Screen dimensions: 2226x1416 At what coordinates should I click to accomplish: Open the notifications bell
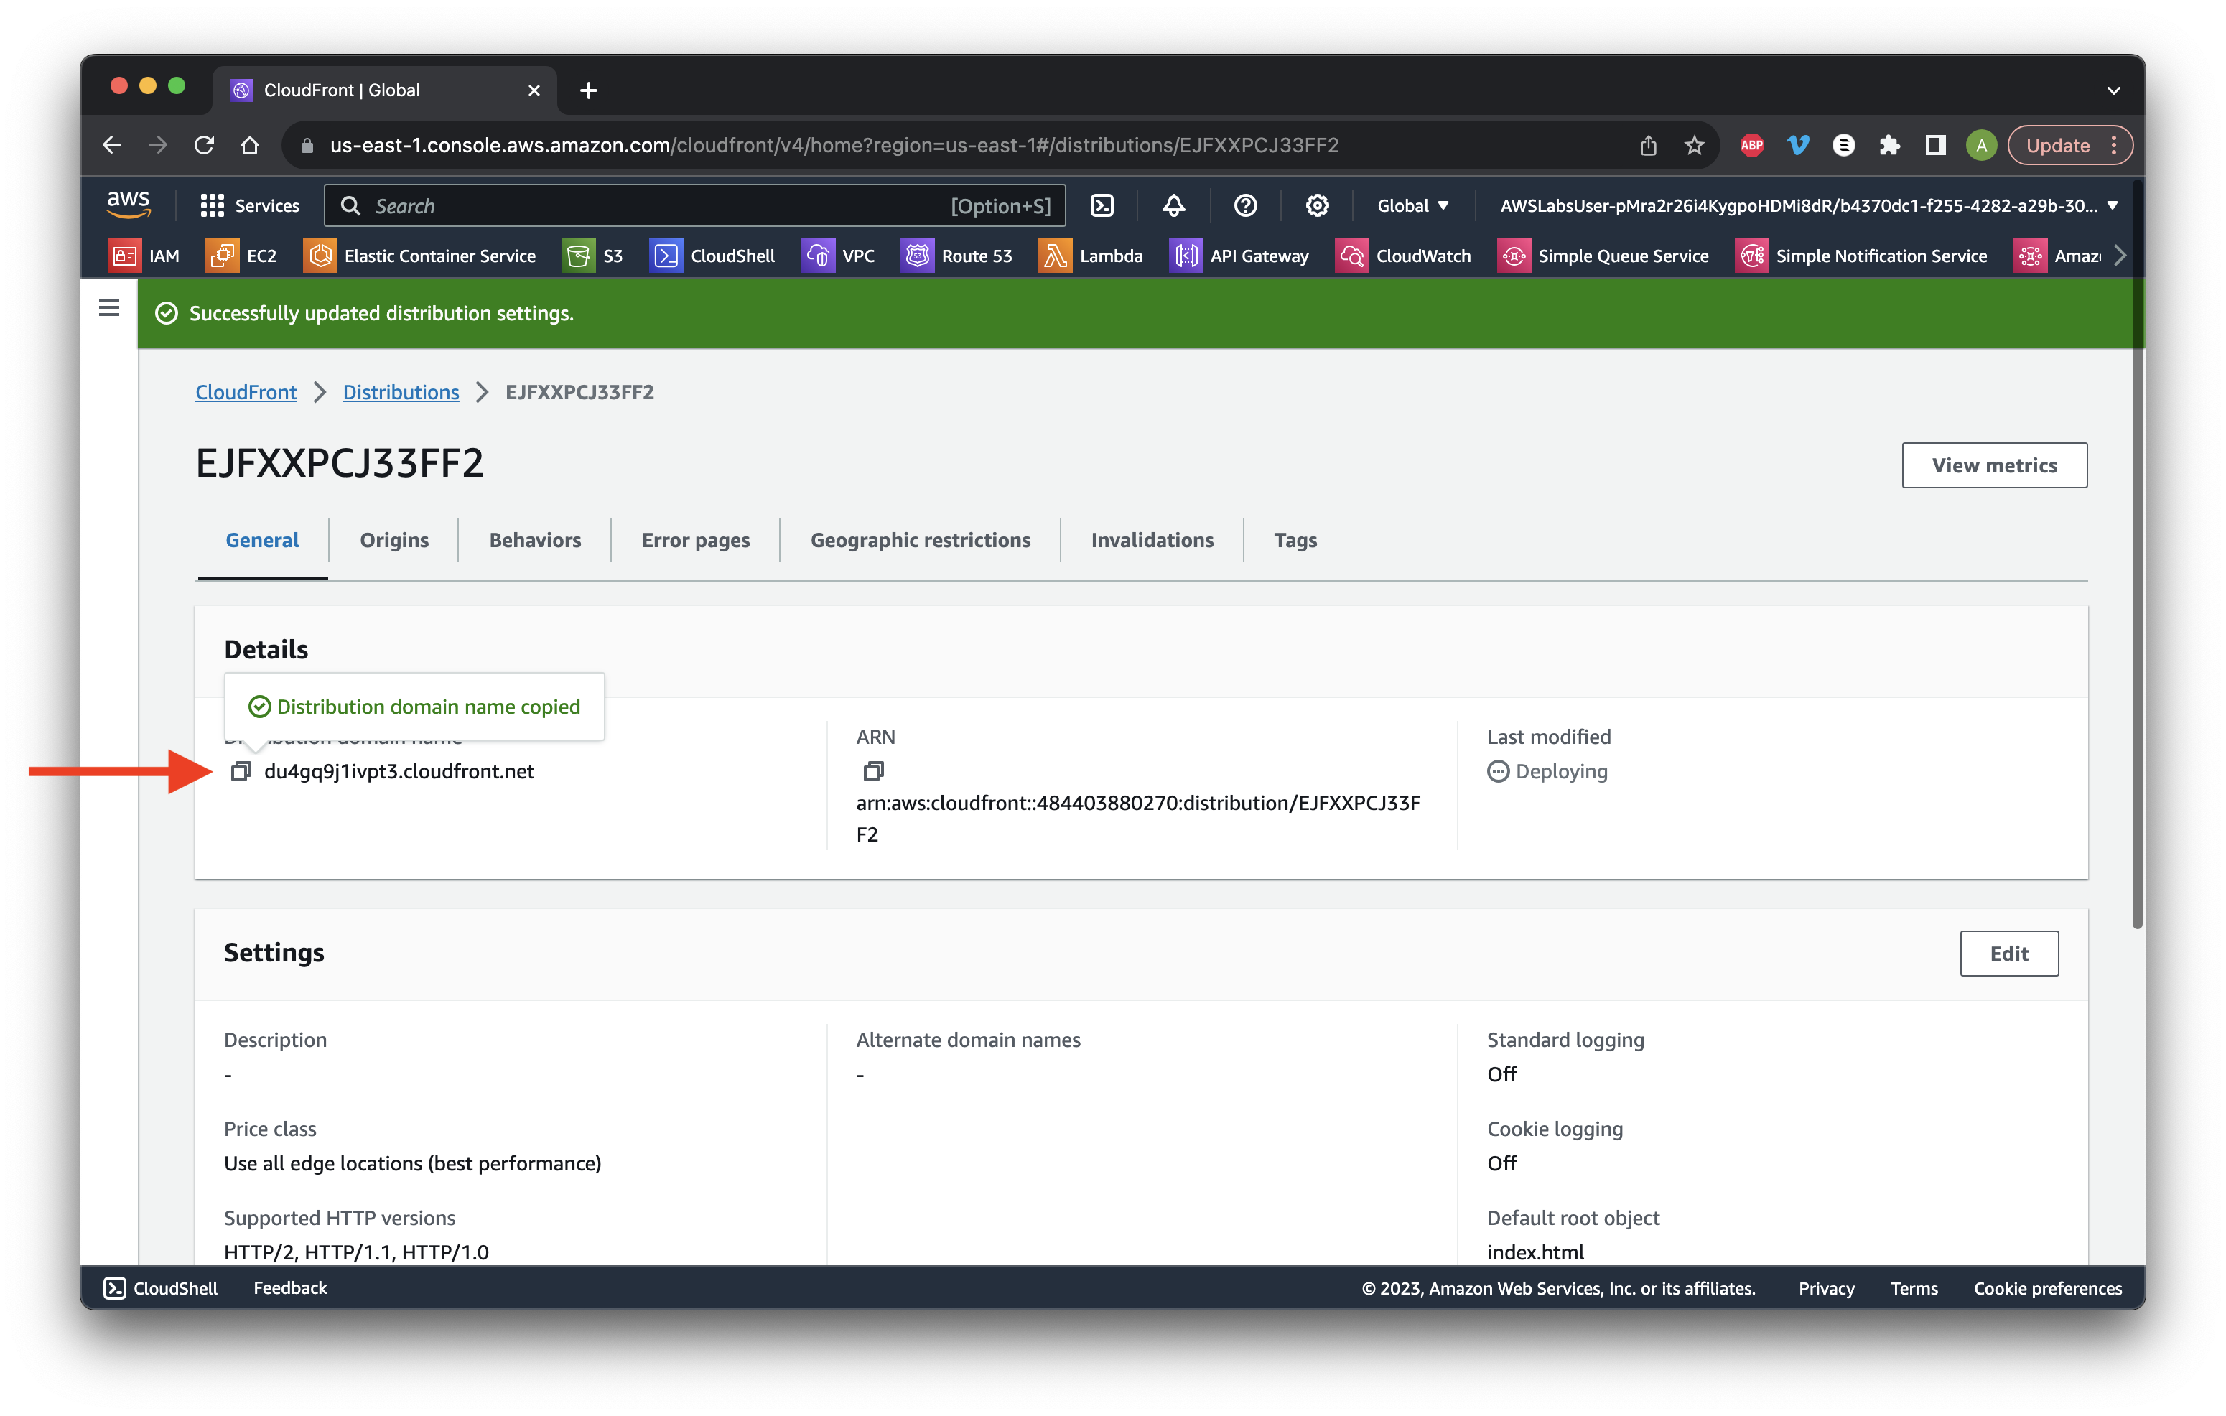(1173, 205)
